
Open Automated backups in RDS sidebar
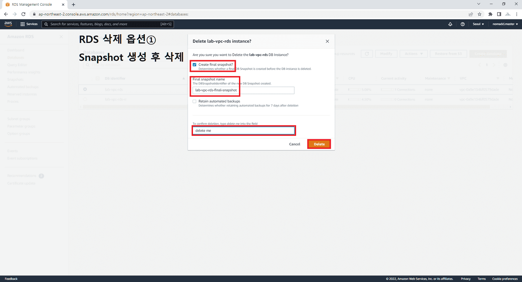[23, 87]
